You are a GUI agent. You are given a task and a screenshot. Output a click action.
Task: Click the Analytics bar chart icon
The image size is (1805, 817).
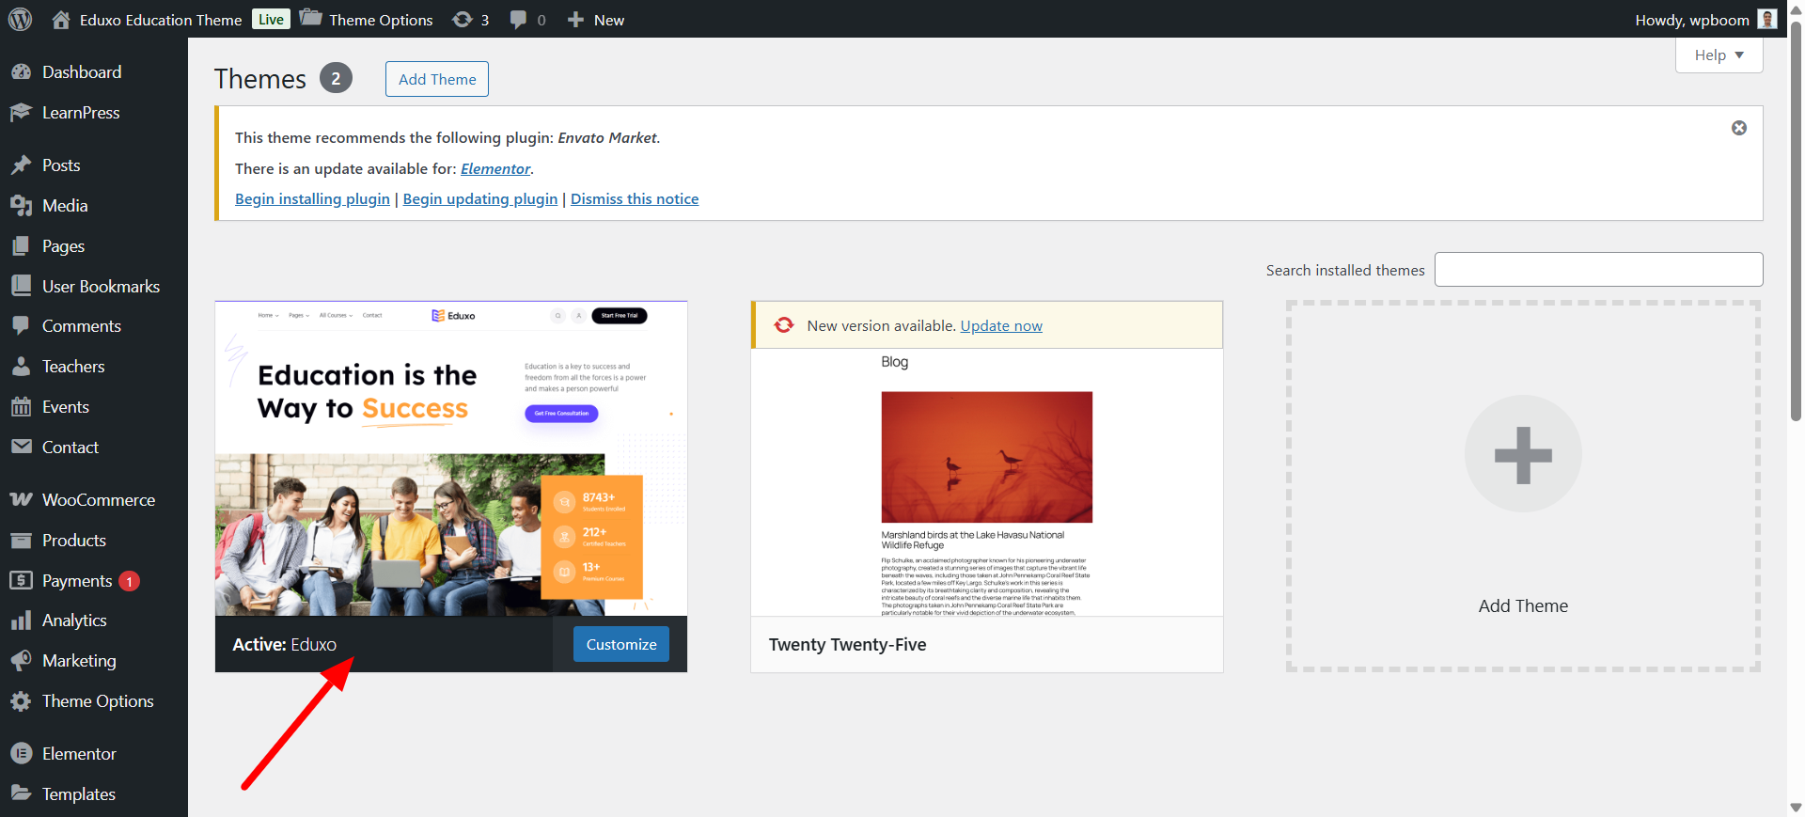tap(21, 621)
